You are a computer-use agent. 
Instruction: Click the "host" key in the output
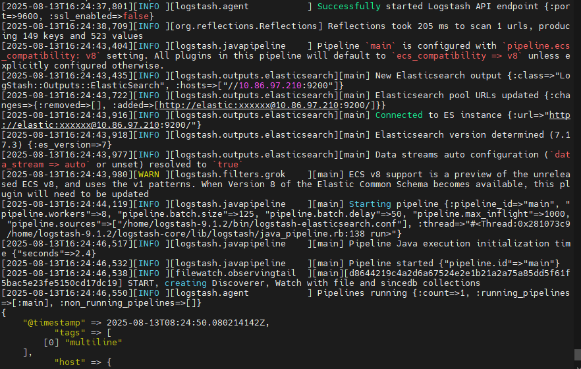[70, 362]
